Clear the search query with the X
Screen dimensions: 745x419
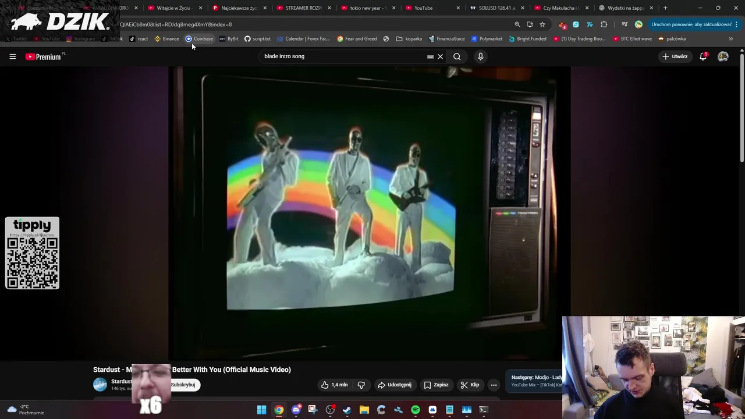pyautogui.click(x=440, y=56)
